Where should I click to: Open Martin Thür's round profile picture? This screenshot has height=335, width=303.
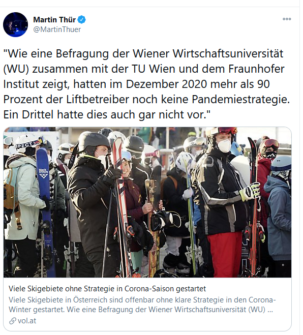click(16, 24)
